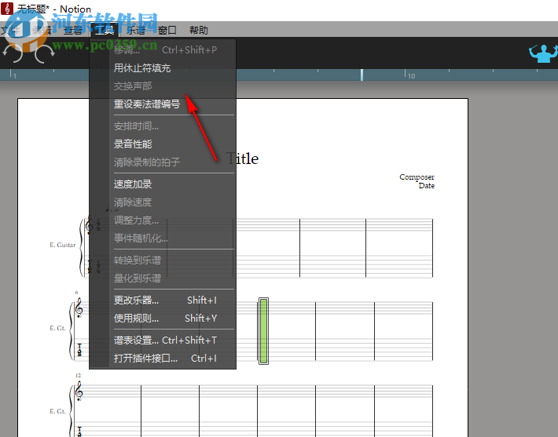Open the 乐谱 menu
The image size is (558, 437).
coord(136,30)
